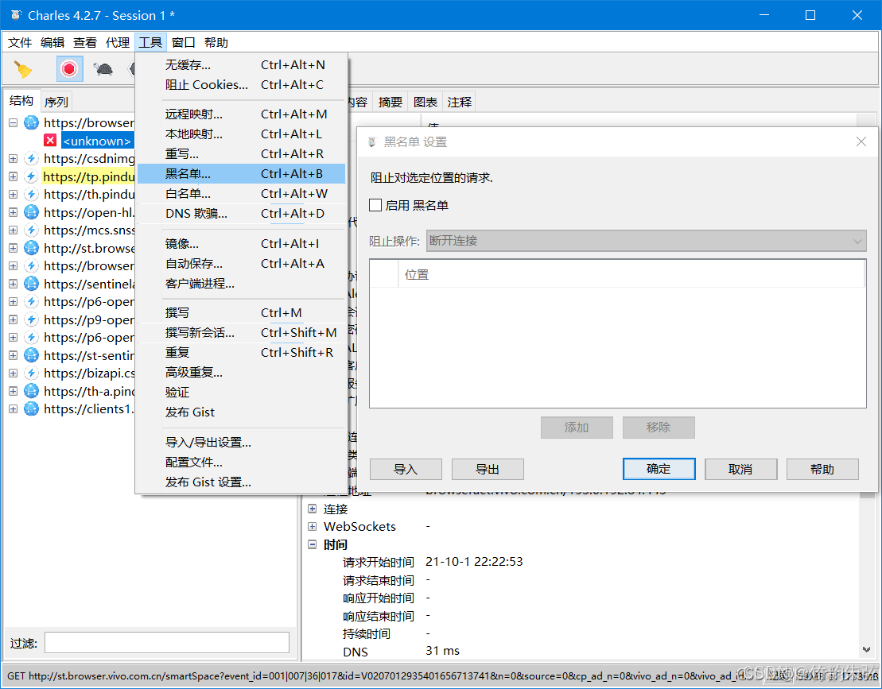Screen dimensions: 882x689
Task: Choose 导入/导出设置... menu entry
Action: 241,443
